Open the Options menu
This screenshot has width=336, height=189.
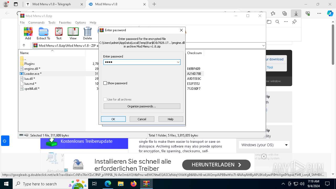click(x=81, y=23)
